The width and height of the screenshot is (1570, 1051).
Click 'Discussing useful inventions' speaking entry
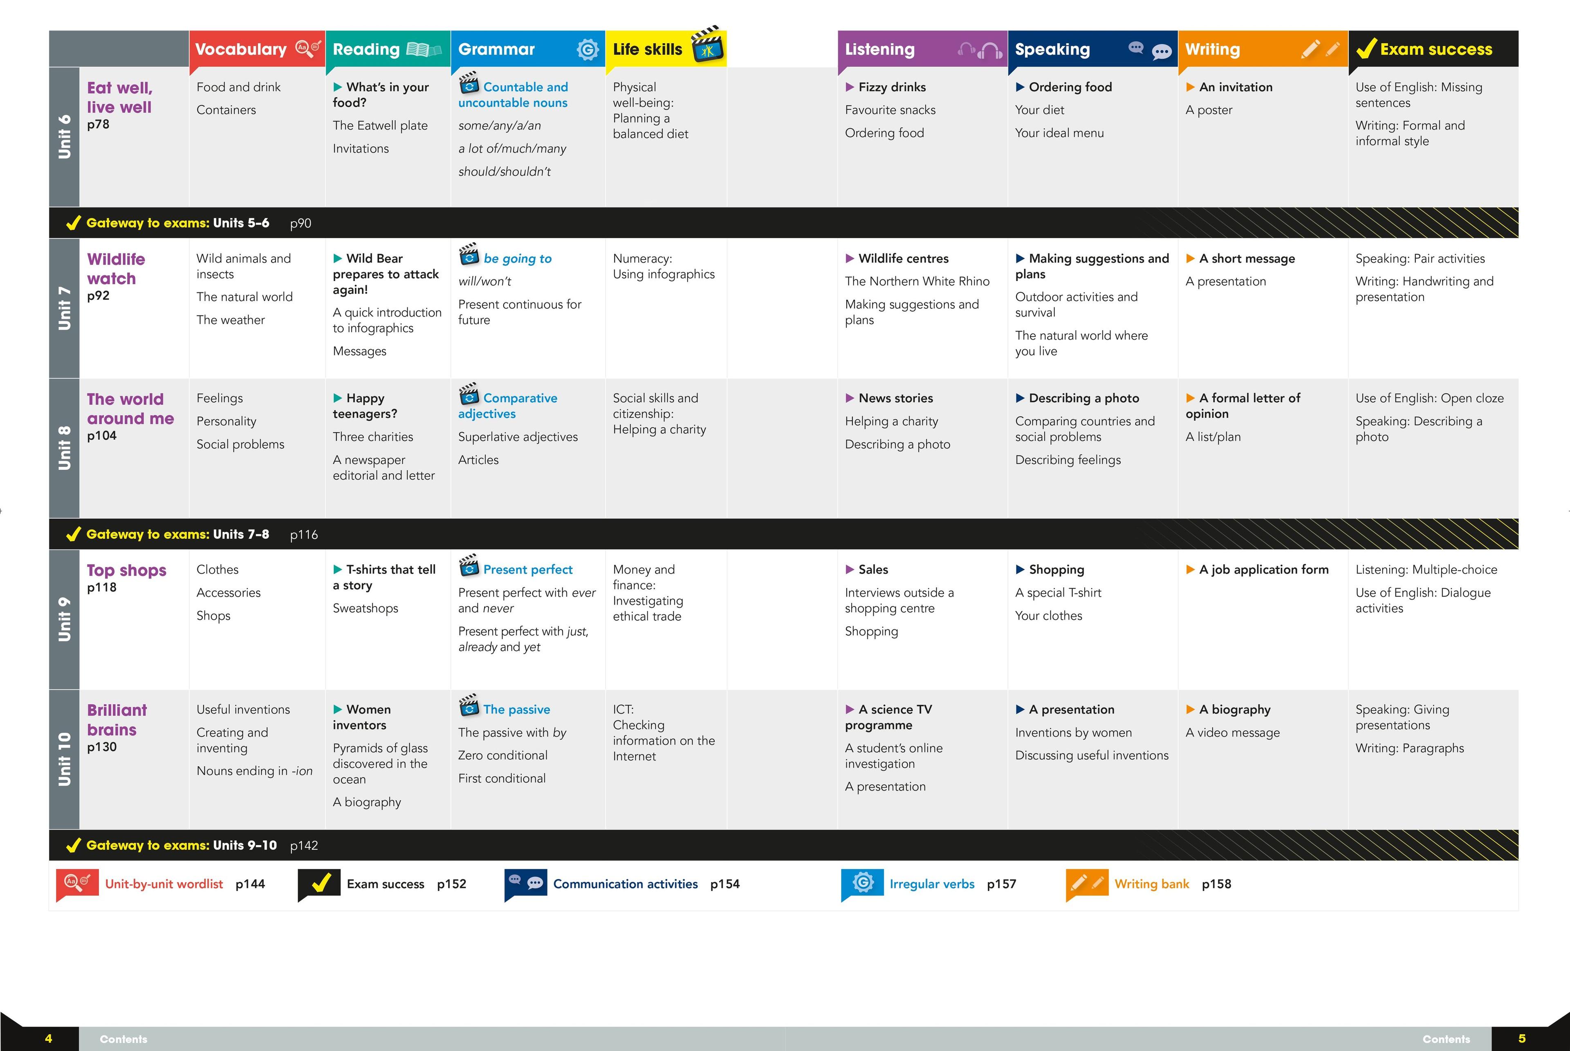(x=1092, y=755)
